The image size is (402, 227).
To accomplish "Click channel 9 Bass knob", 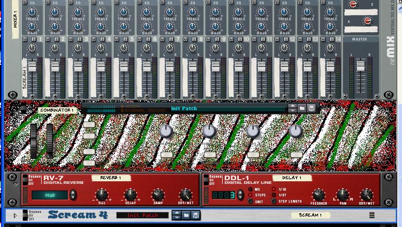I will [215, 26].
